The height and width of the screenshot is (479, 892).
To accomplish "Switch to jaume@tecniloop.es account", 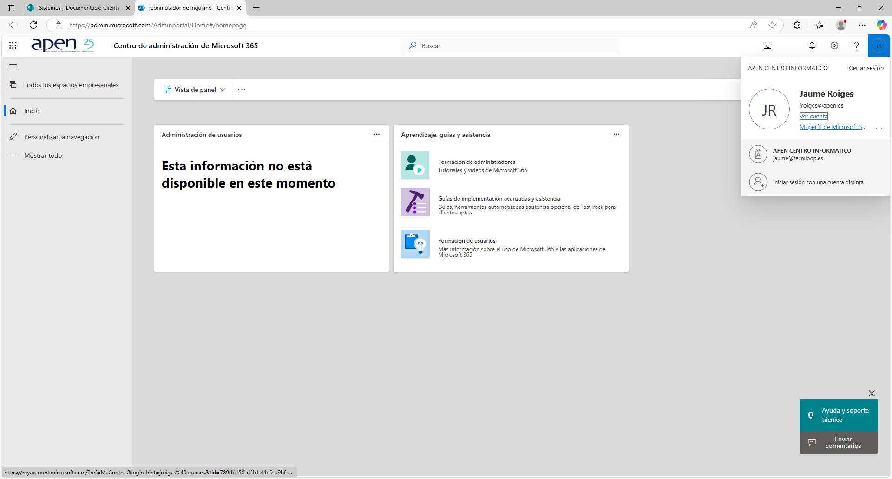I will tap(816, 154).
